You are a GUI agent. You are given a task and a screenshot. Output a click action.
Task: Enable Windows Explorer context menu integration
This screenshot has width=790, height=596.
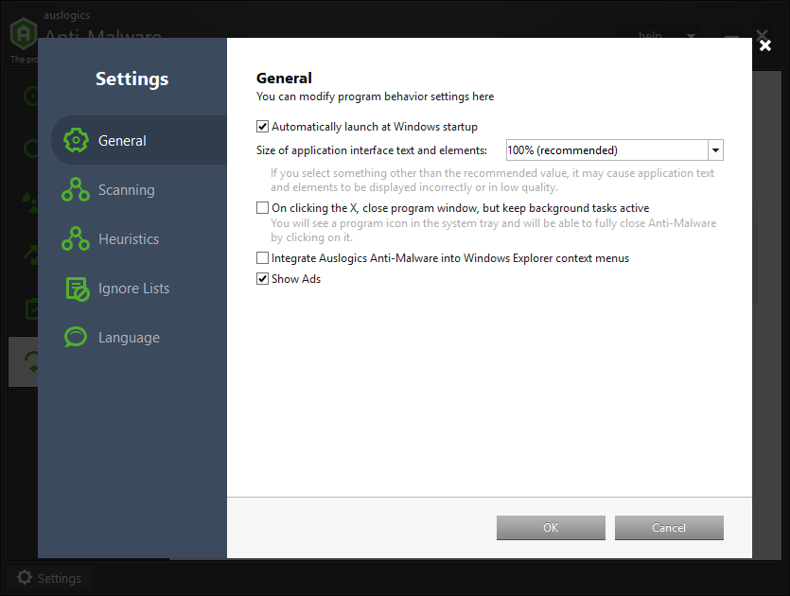[x=262, y=258]
